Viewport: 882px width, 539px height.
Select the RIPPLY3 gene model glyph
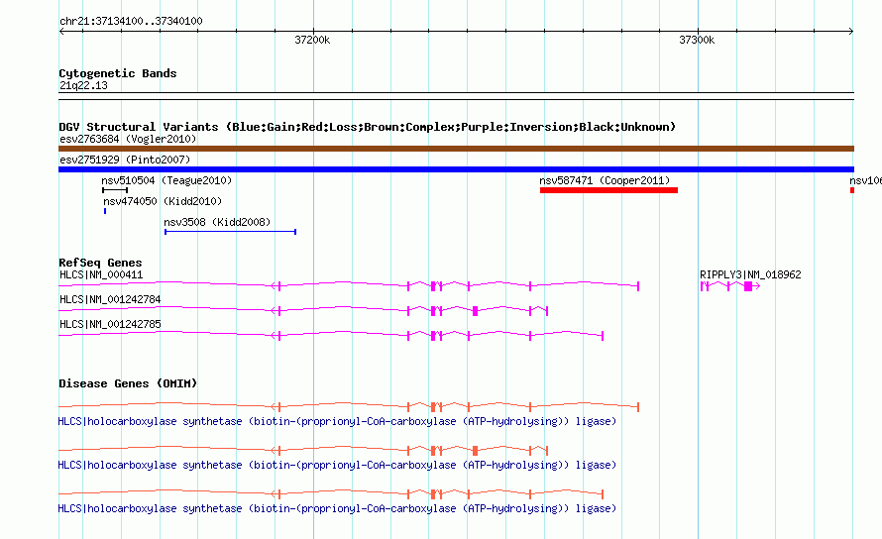730,286
